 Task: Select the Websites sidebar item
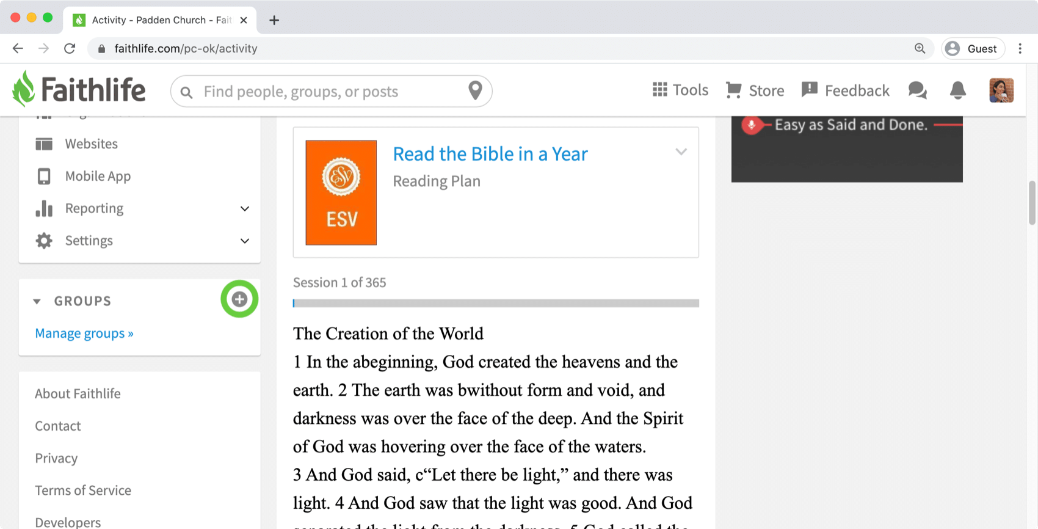click(x=139, y=144)
